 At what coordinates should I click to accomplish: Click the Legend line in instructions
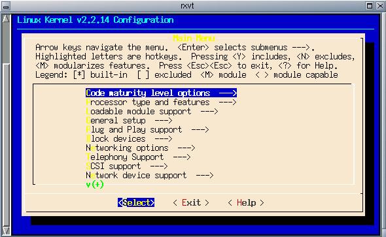186,75
